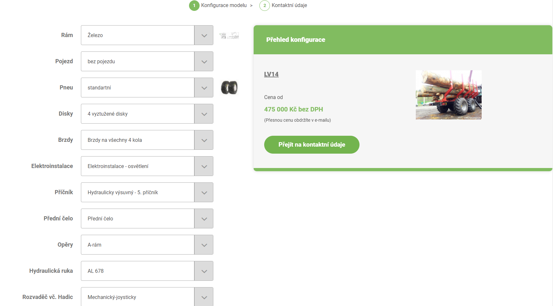Viewport: 553px width, 306px height.
Task: Click Přejít na kontaktní údaje button
Action: (x=312, y=145)
